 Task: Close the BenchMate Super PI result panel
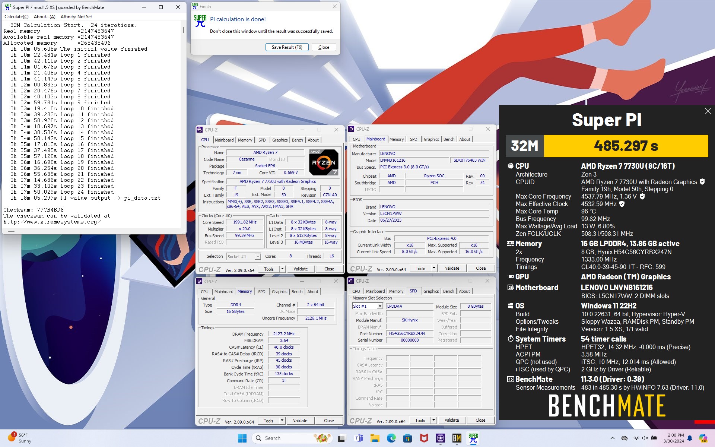click(x=708, y=111)
